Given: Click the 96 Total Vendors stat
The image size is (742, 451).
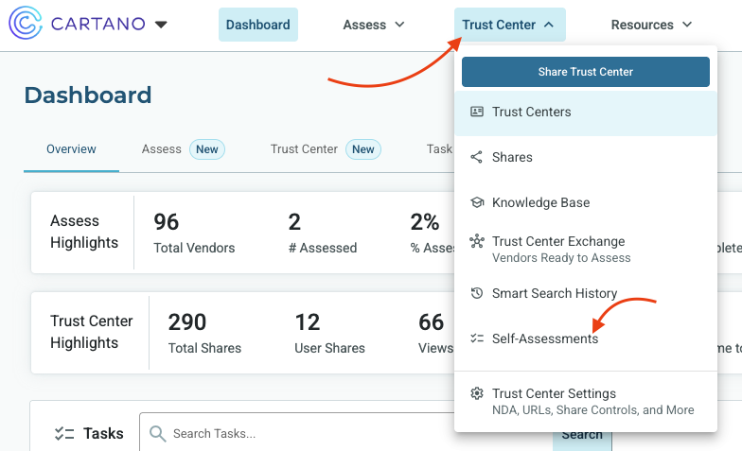Looking at the screenshot, I should pos(194,233).
